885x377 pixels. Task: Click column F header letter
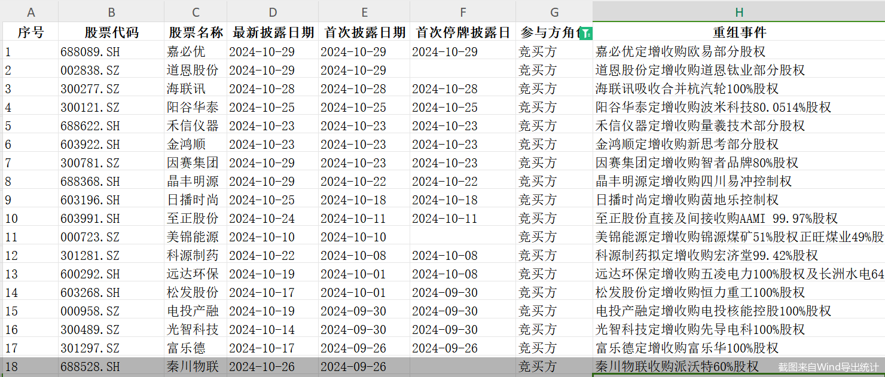[x=463, y=13]
